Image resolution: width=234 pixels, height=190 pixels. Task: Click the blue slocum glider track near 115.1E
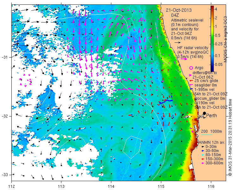166,102
